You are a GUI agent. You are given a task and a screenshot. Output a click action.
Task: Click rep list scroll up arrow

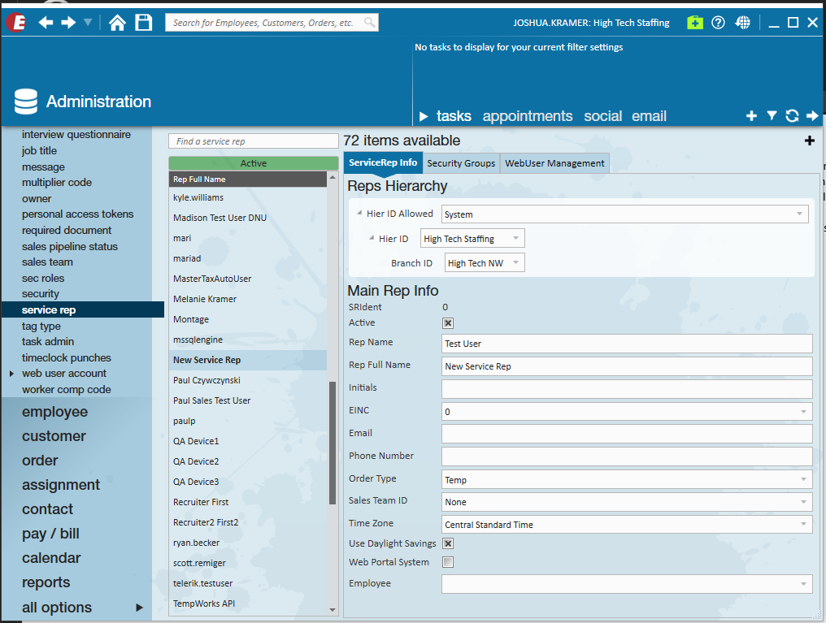tap(333, 177)
